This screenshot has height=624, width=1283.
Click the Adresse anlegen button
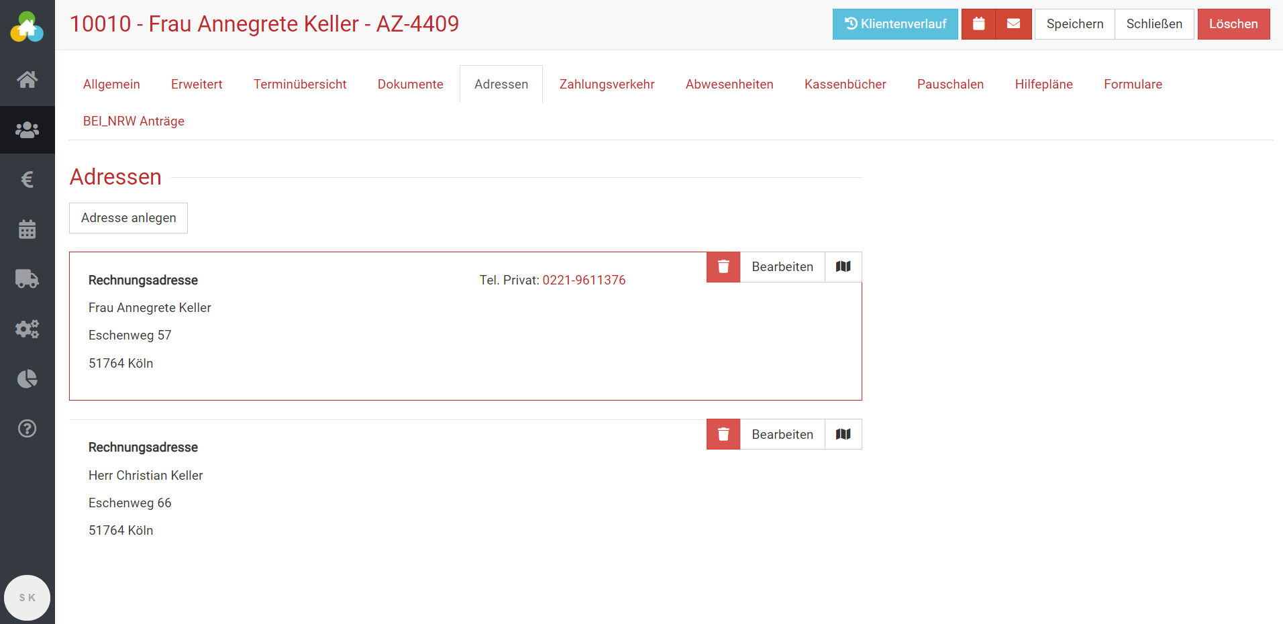[128, 218]
